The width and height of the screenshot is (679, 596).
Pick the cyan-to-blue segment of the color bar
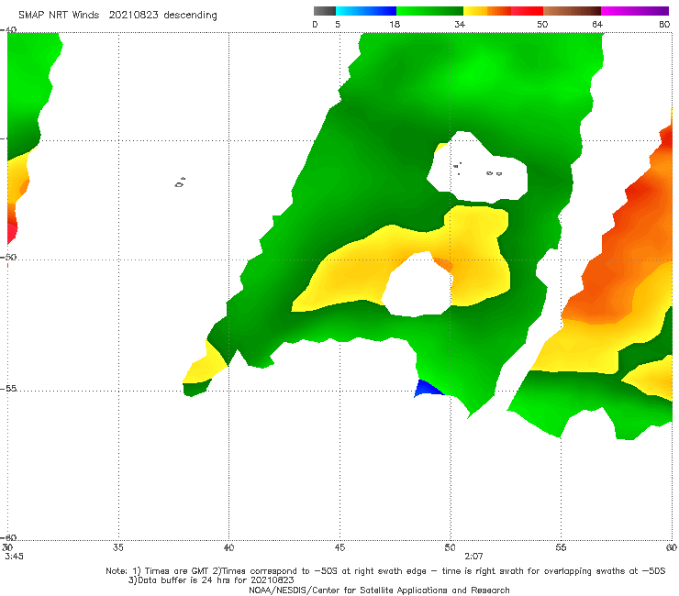(366, 11)
